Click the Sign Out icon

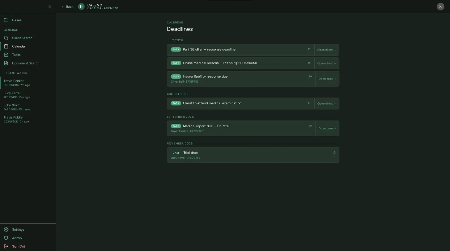point(6,246)
